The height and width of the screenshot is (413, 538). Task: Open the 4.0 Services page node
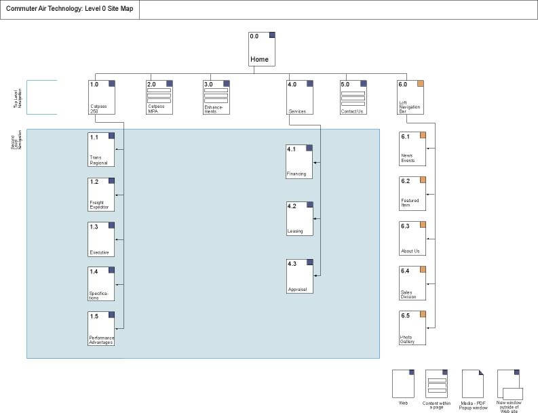pos(300,97)
